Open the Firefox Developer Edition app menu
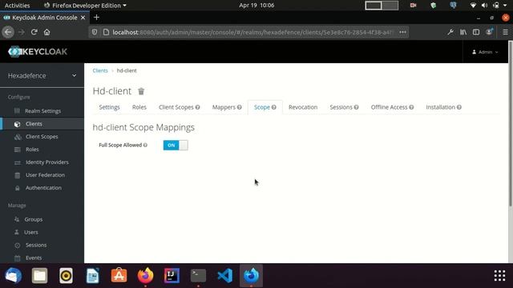513x288 pixels. point(85,6)
